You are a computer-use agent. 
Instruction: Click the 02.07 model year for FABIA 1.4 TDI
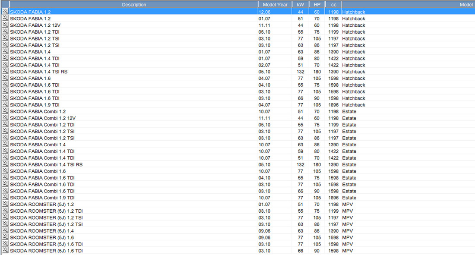264,65
